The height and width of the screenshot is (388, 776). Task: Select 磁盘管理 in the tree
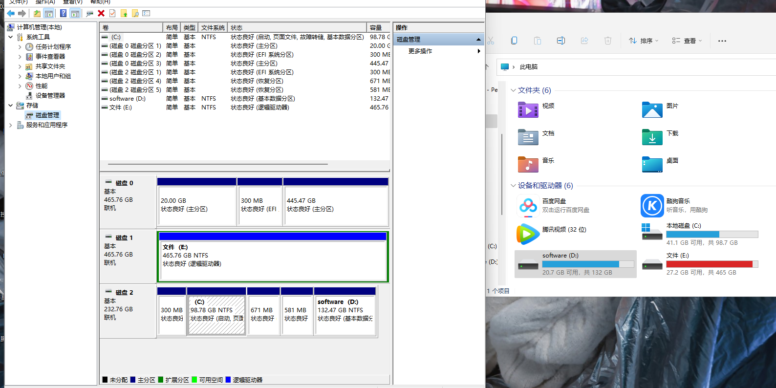click(47, 115)
